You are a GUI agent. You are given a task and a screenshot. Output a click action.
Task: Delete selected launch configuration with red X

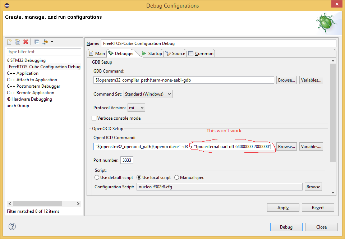26,42
